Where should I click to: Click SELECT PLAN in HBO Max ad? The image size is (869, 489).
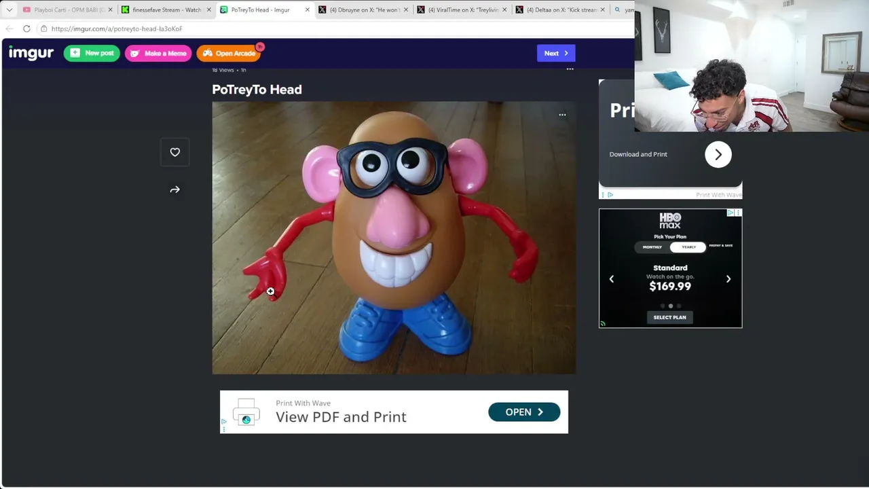coord(669,317)
